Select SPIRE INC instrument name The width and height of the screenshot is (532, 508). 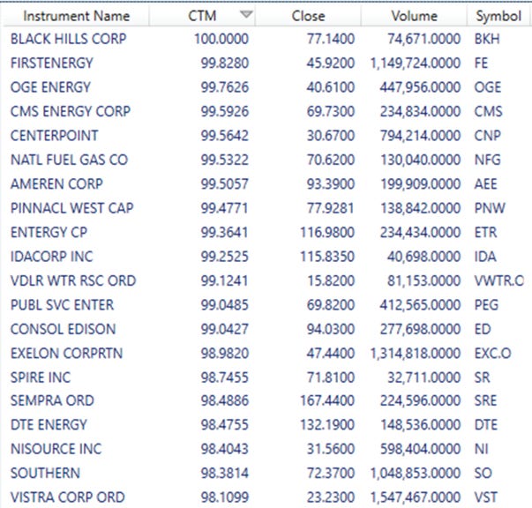pos(41,377)
